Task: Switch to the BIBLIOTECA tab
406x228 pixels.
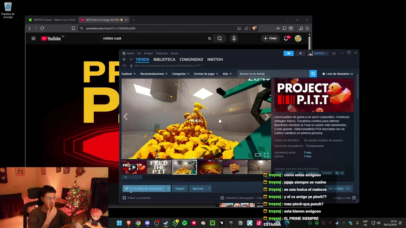Action: pos(164,59)
